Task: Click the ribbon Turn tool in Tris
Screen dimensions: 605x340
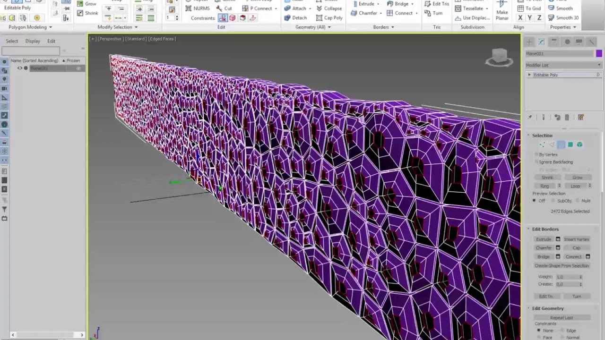Action: point(433,13)
